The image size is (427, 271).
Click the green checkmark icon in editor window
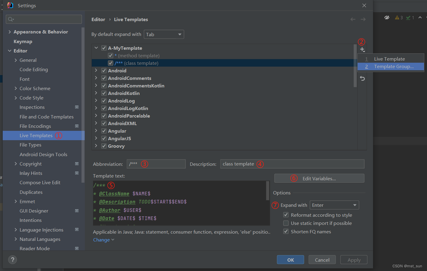tap(408, 18)
